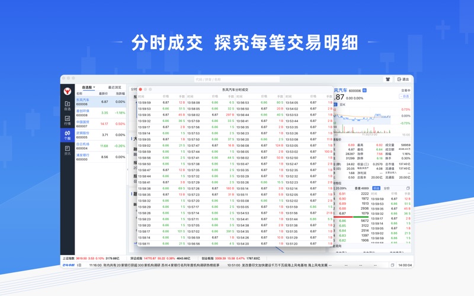
Task: Select the 个股 individual stock sidebar item
Action: (x=67, y=135)
